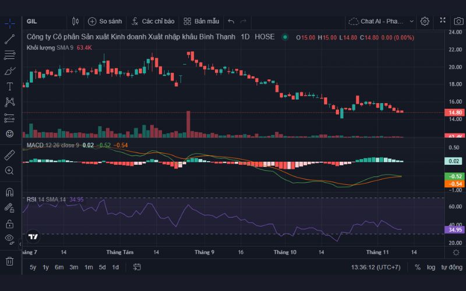Enter fullscreen chart mode
The width and height of the screenshot is (466, 291).
pyautogui.click(x=442, y=21)
